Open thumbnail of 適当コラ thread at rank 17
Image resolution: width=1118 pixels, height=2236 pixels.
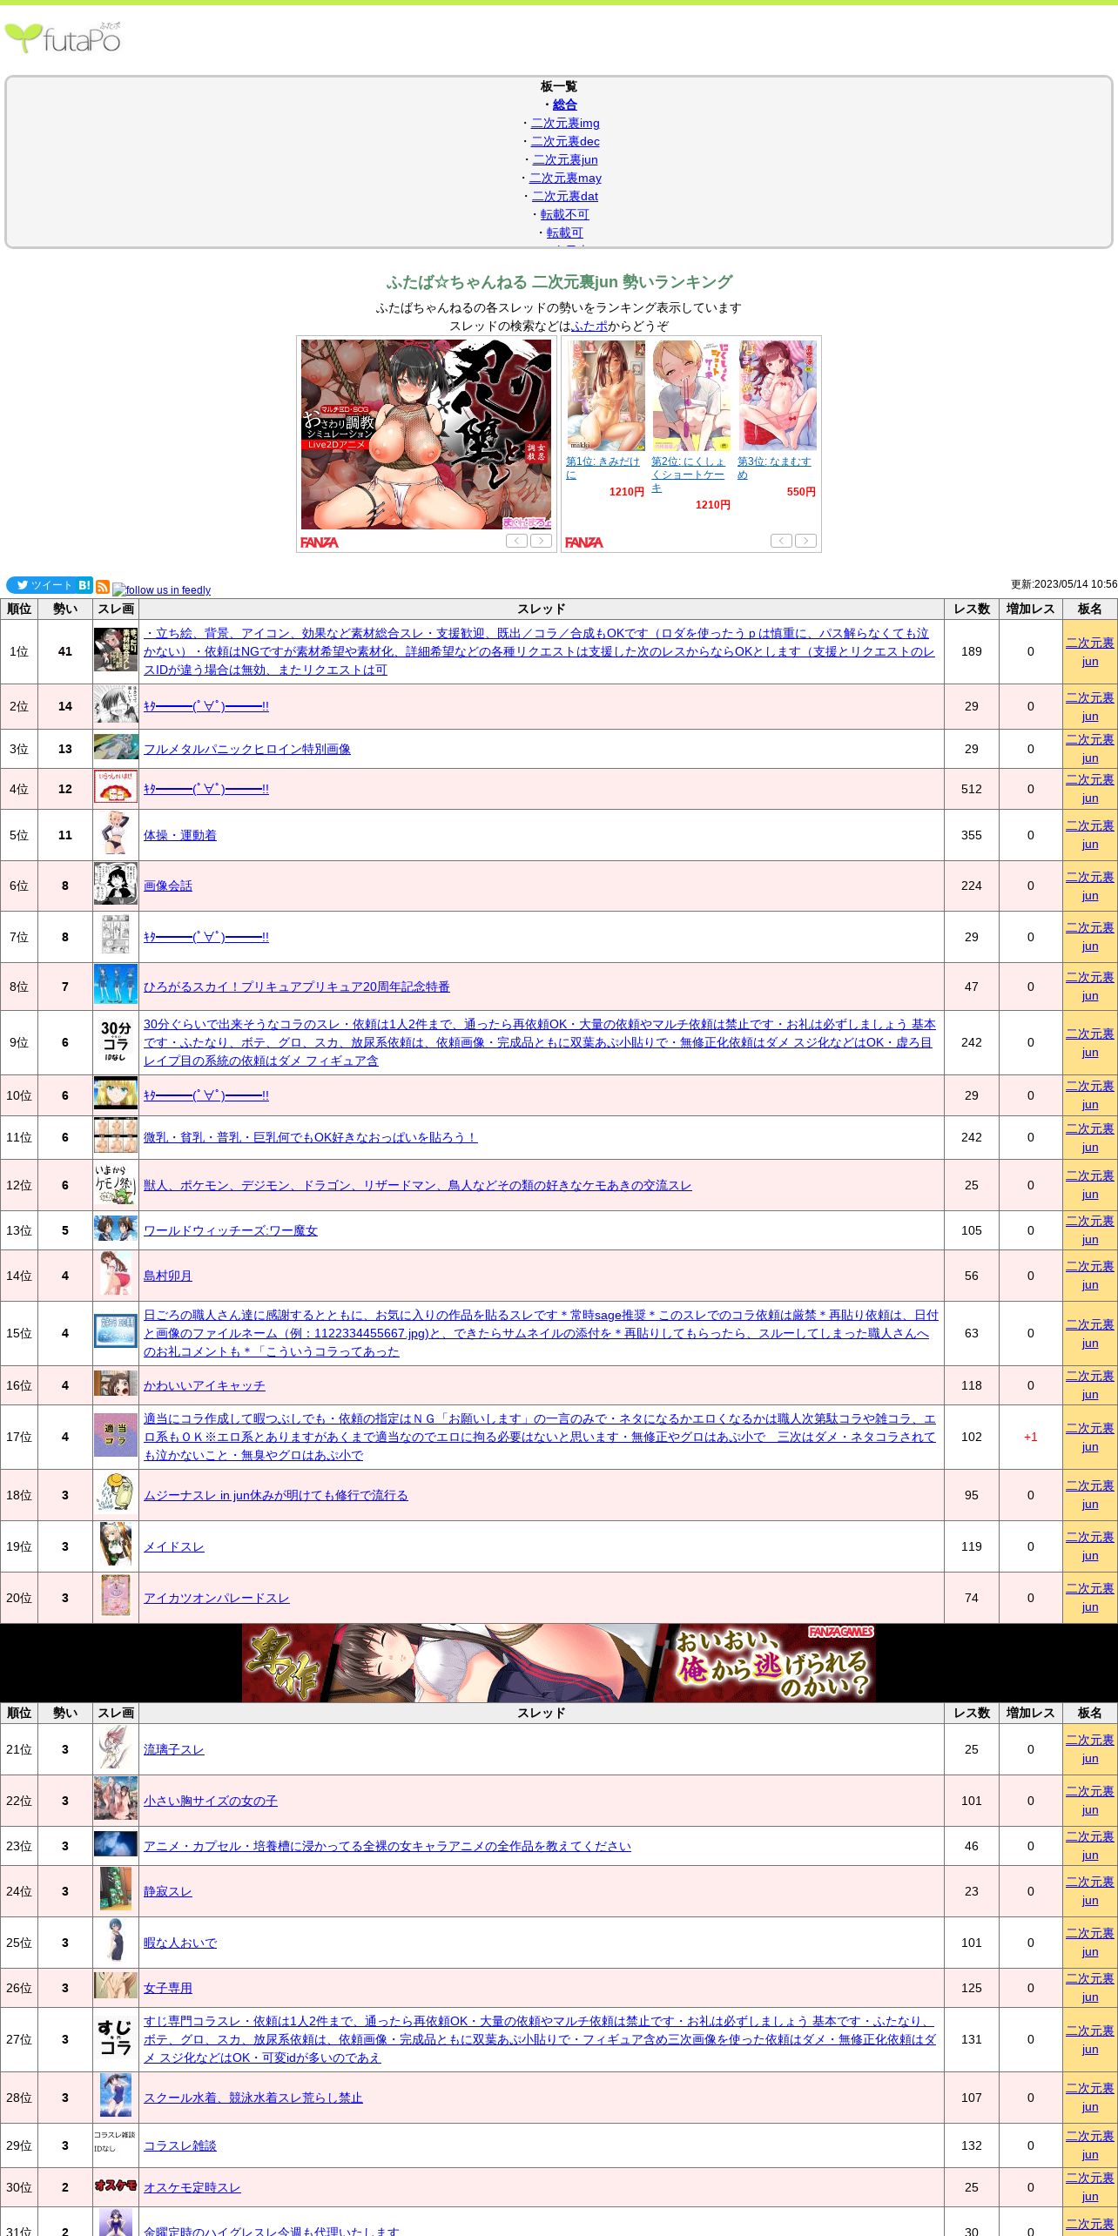point(116,1435)
